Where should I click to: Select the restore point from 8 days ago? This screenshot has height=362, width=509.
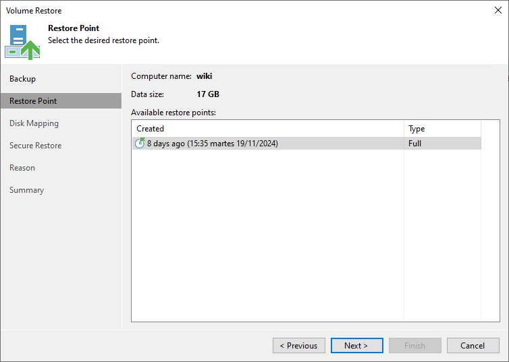(213, 144)
